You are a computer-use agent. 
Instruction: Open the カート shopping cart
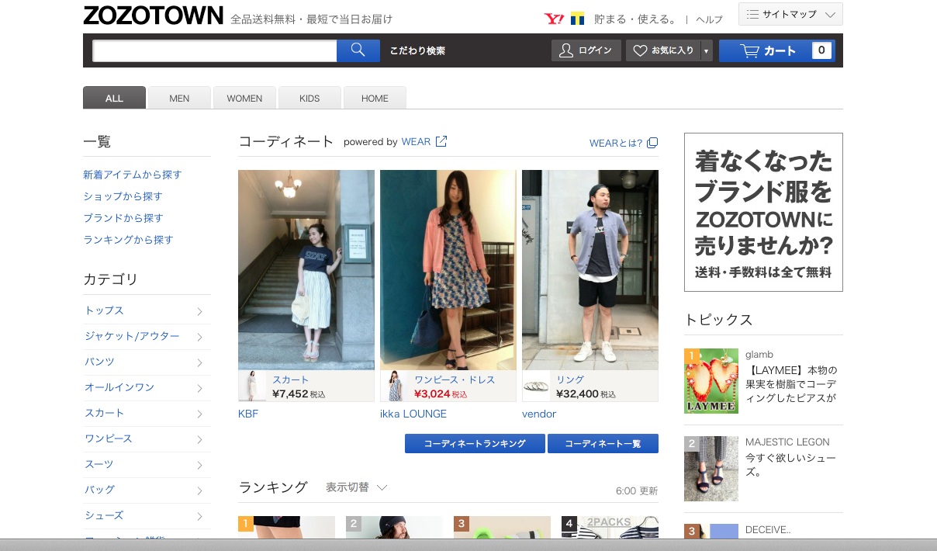(777, 50)
